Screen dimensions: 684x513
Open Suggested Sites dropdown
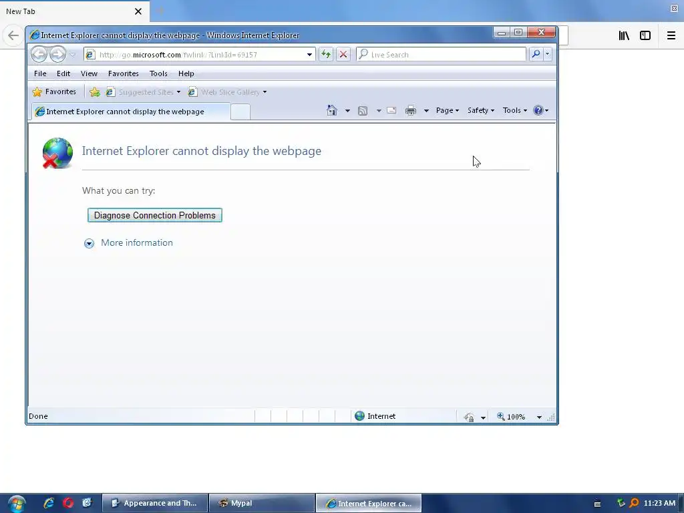coord(144,92)
